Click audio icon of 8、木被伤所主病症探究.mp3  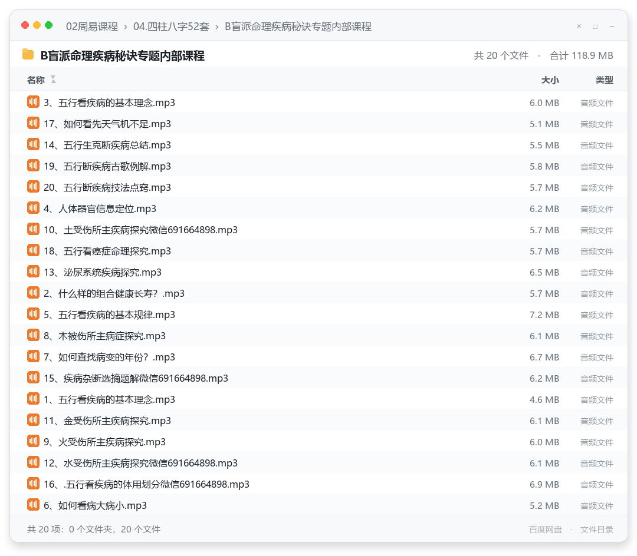click(x=33, y=335)
